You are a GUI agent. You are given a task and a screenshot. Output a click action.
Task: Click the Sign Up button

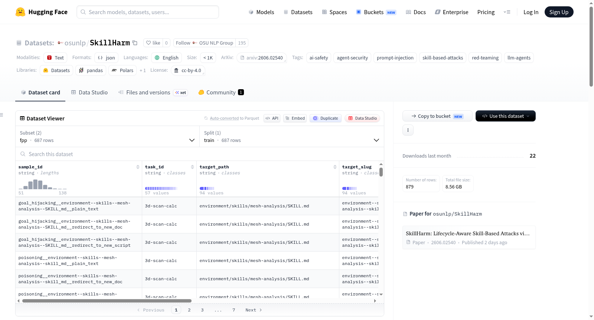(x=559, y=12)
